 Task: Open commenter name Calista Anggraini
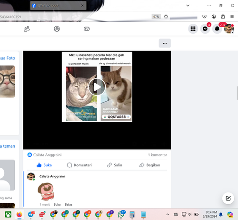52,176
